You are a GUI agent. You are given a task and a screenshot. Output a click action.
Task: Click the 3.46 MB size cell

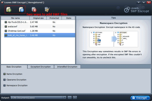(x=34, y=35)
